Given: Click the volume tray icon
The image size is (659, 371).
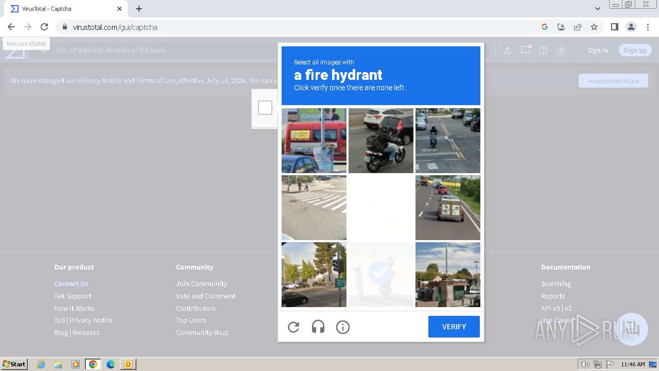Looking at the screenshot, I should tap(585, 364).
